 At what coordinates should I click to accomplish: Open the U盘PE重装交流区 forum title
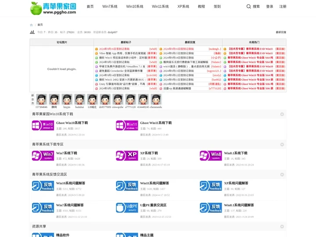pos(153,205)
